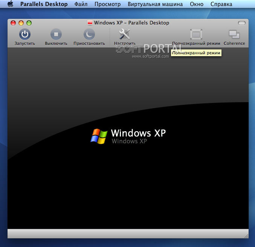255x247 pixels.
Task: Click the Выключить stop icon
Action: tap(56, 34)
